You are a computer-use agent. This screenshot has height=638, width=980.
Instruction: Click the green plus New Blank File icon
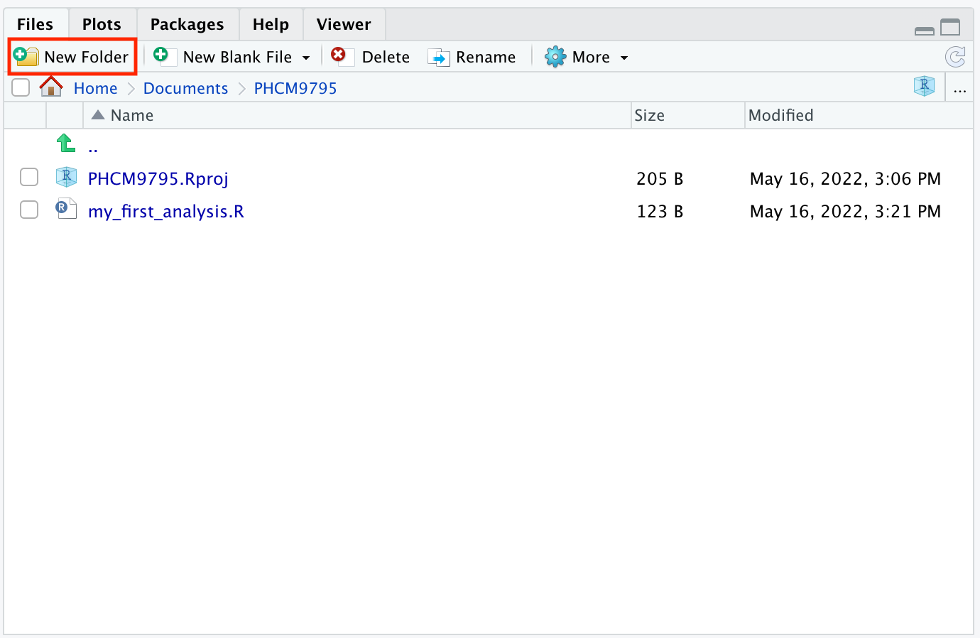point(162,55)
